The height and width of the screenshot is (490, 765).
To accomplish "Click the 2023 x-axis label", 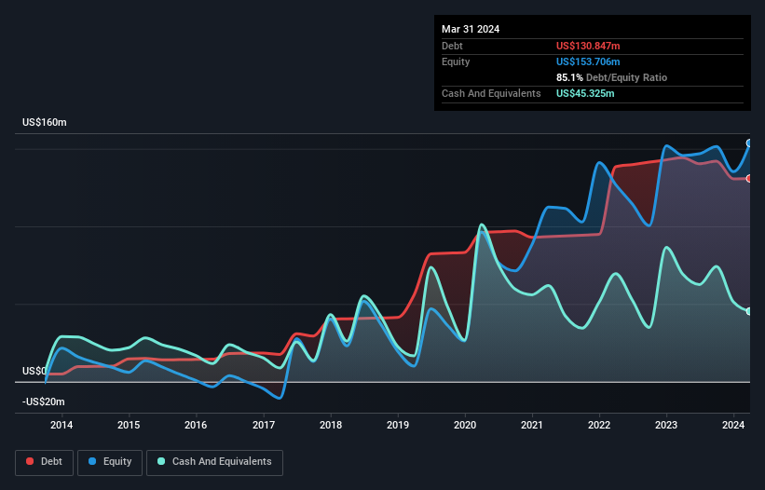I will pyautogui.click(x=666, y=425).
